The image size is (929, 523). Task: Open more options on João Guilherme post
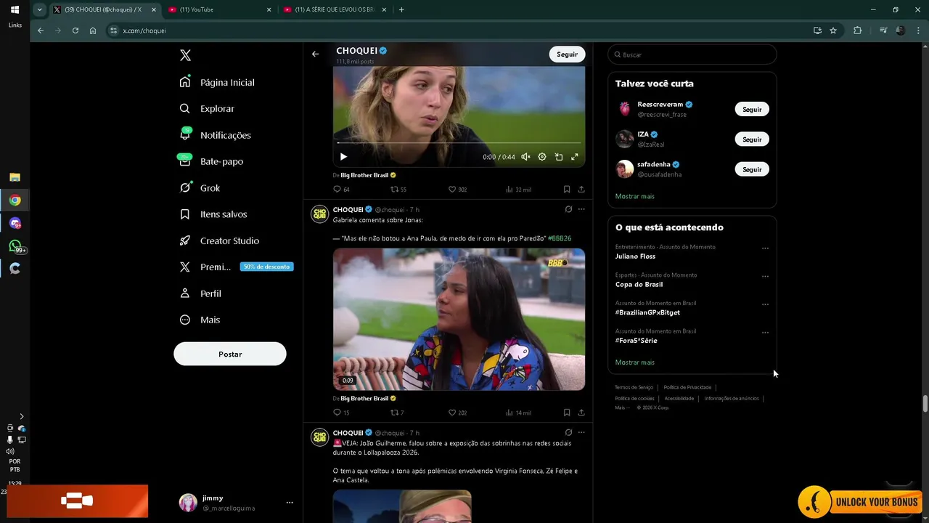(x=581, y=432)
